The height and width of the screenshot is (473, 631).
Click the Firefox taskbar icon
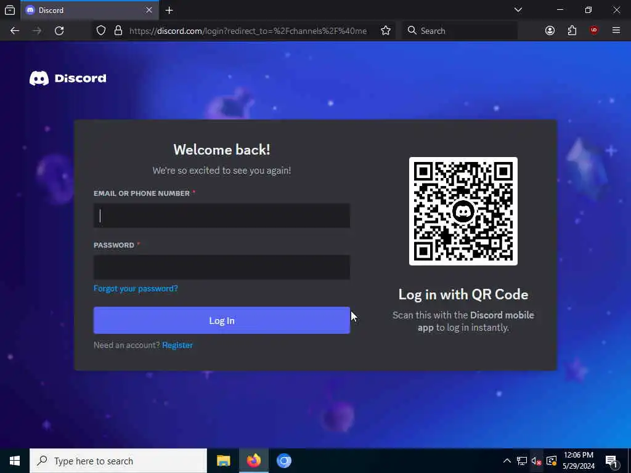[x=253, y=461]
